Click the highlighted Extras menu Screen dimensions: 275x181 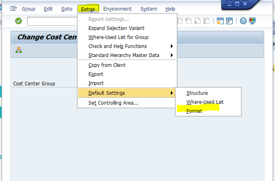[x=88, y=9]
